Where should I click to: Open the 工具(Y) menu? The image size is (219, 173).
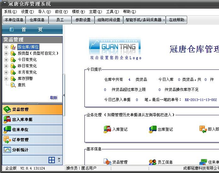point(112,12)
